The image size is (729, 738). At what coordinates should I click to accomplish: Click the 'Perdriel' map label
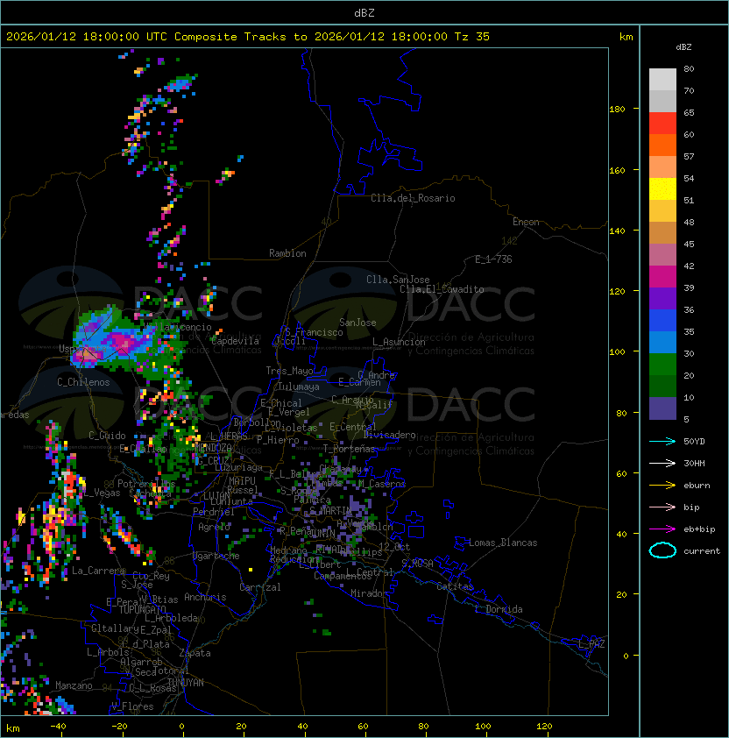[214, 511]
